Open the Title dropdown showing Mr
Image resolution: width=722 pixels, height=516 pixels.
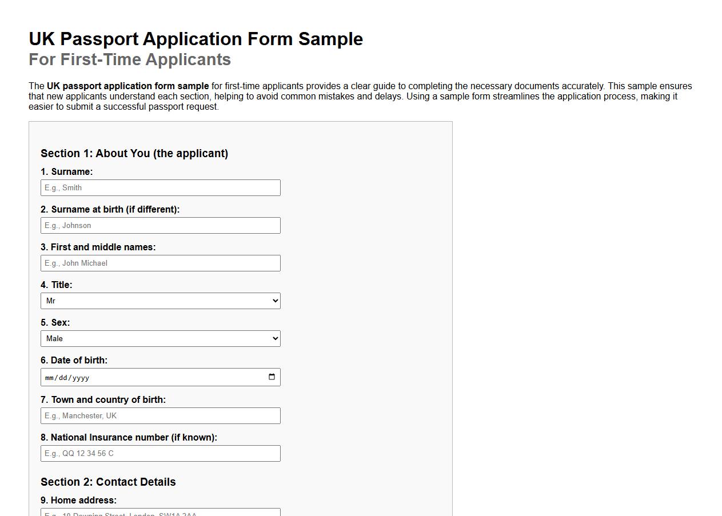(x=160, y=301)
